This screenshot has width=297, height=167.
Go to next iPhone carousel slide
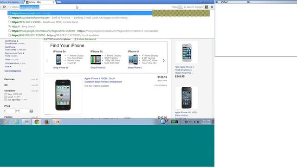click(x=164, y=61)
